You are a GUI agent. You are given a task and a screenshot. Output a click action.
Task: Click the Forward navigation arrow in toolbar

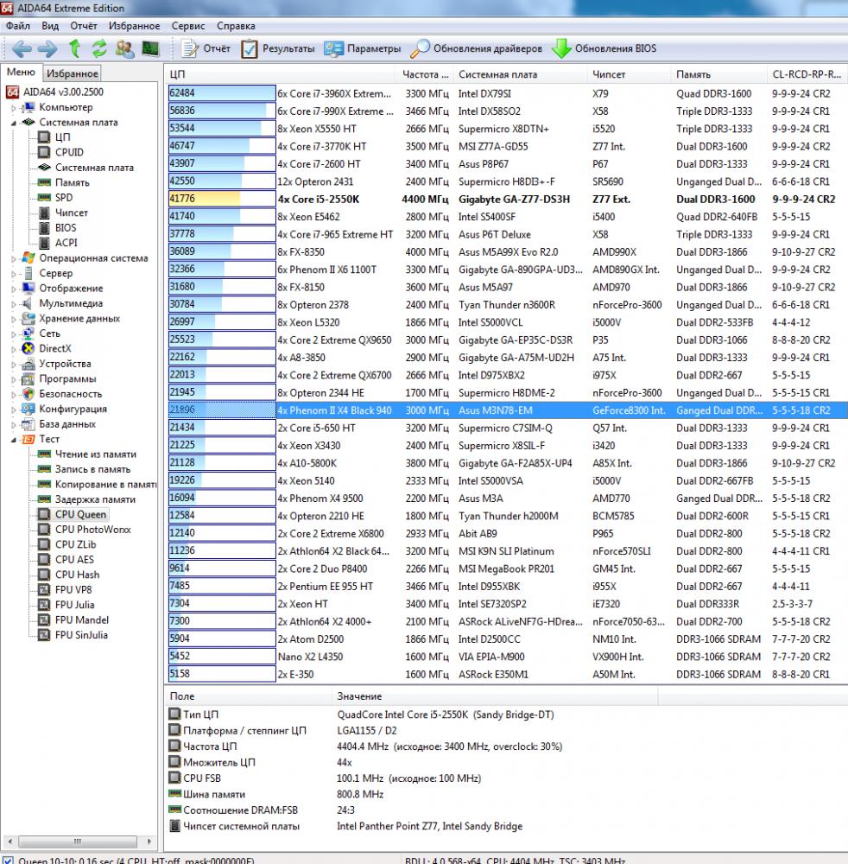[47, 48]
